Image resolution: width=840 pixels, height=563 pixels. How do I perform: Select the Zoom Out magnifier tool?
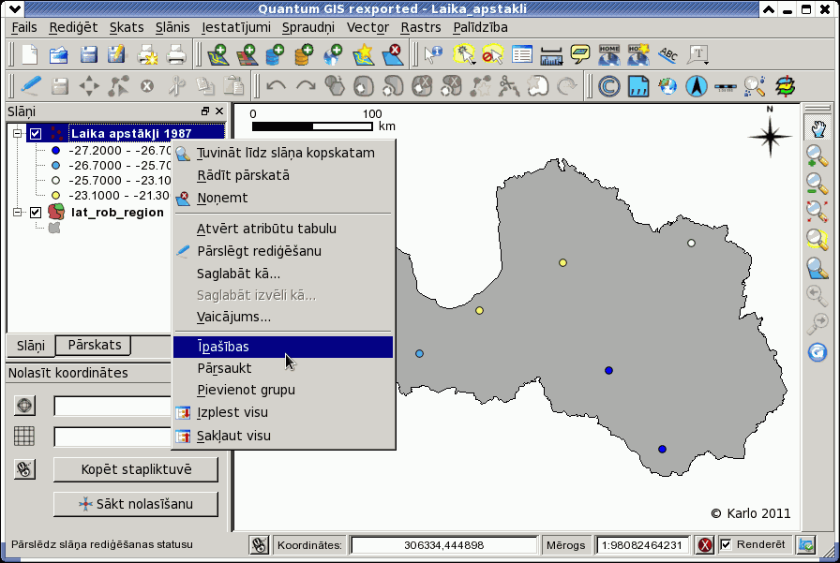point(817,184)
